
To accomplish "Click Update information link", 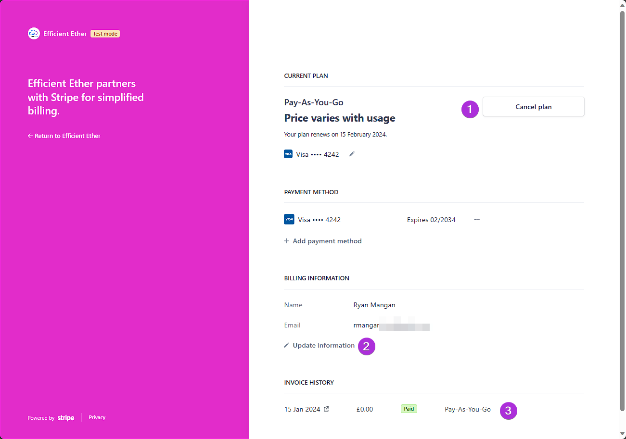I will (319, 345).
